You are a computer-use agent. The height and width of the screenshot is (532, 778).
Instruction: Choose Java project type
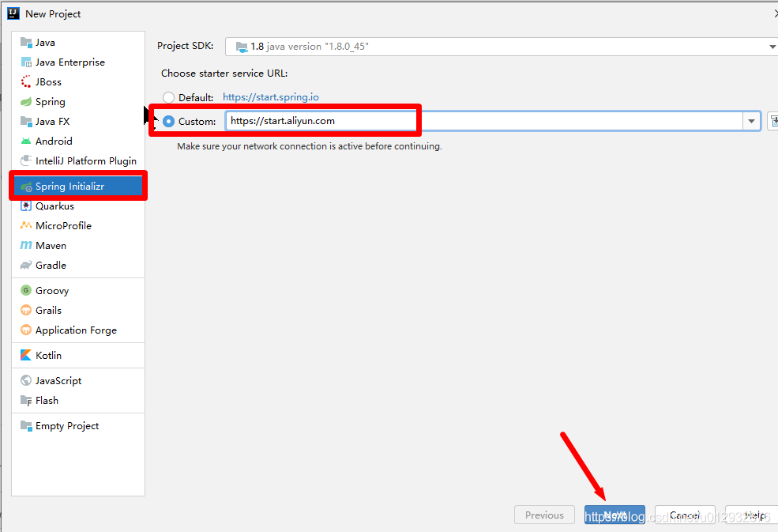(x=78, y=42)
